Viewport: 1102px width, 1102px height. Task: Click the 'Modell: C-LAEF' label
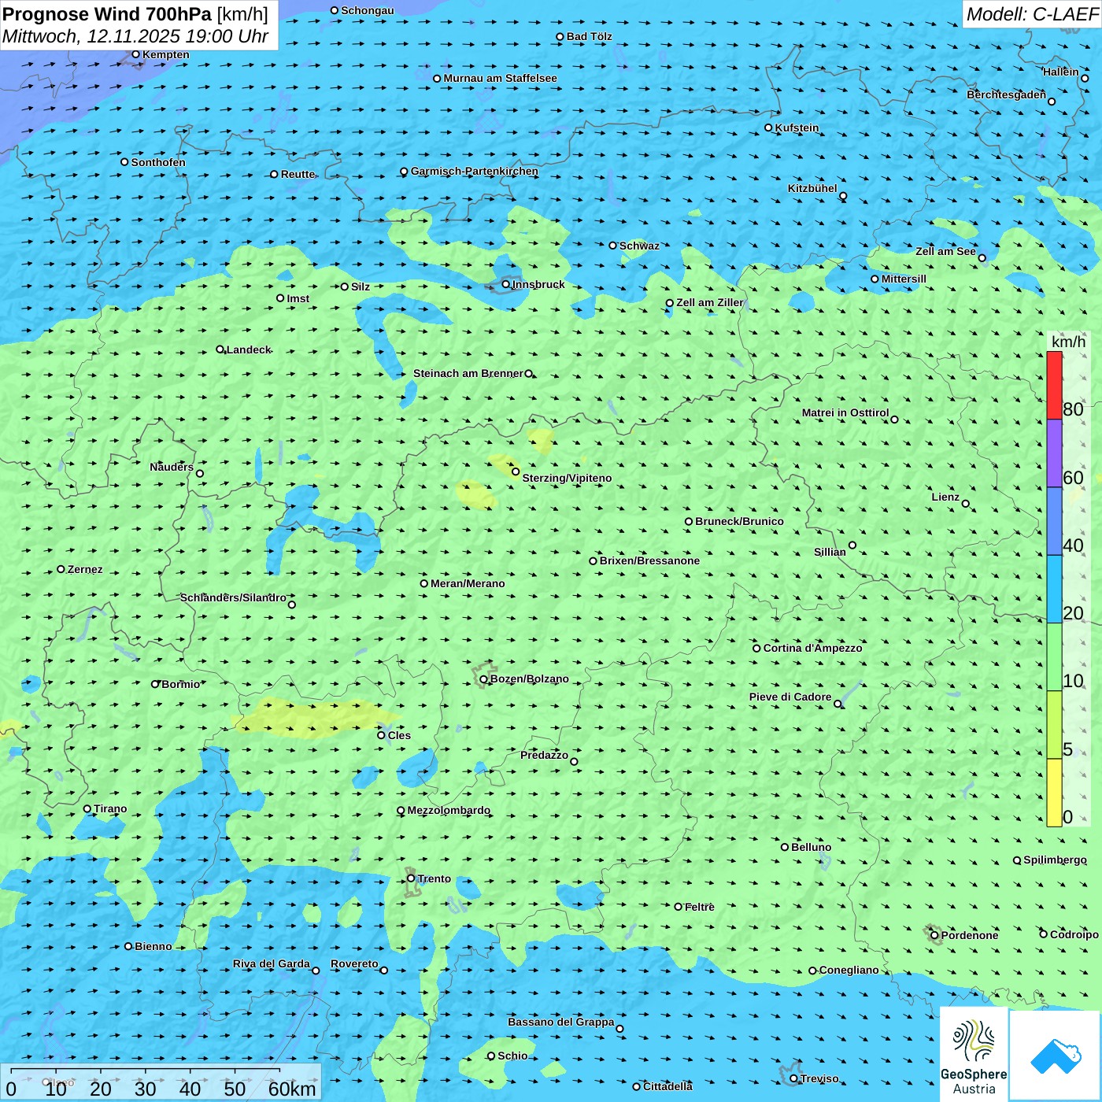[x=1031, y=14]
